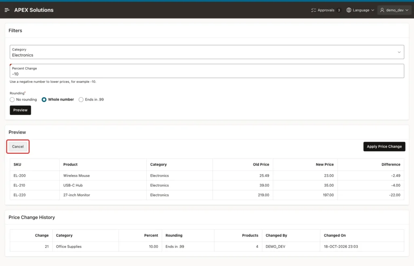
Task: Click Office Supplies in Price Change History
Action: coord(69,247)
